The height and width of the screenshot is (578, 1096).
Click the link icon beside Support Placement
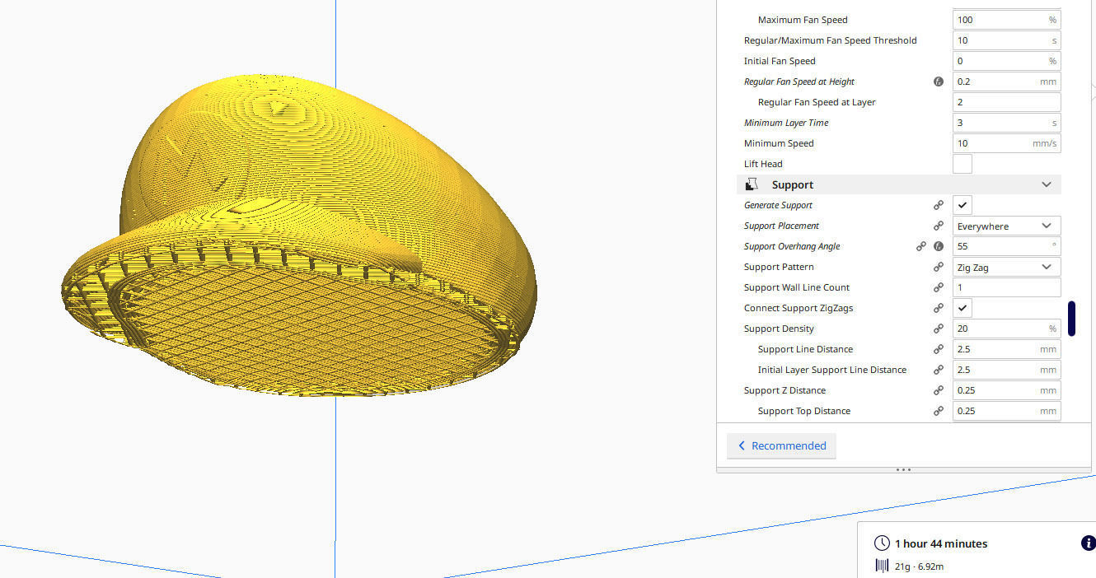pos(938,226)
